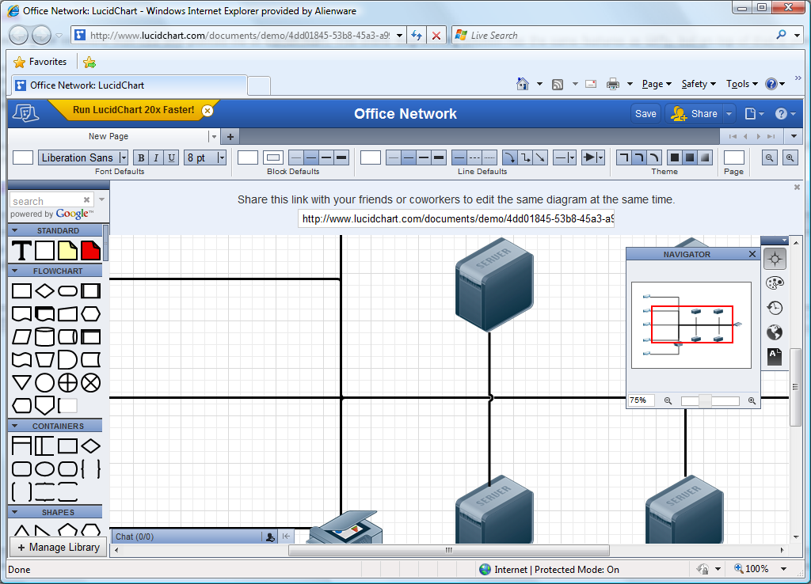The image size is (811, 584).
Task: Select the top server on the canvas
Action: coord(494,285)
